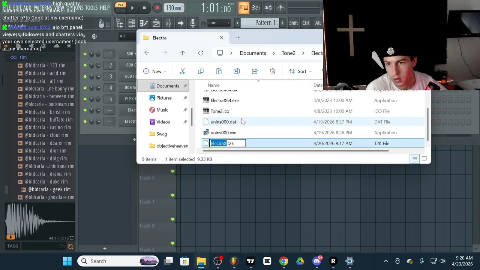Viewport: 480px width, 270px height.
Task: Open FL Studio HELP menu
Action: (x=105, y=7)
